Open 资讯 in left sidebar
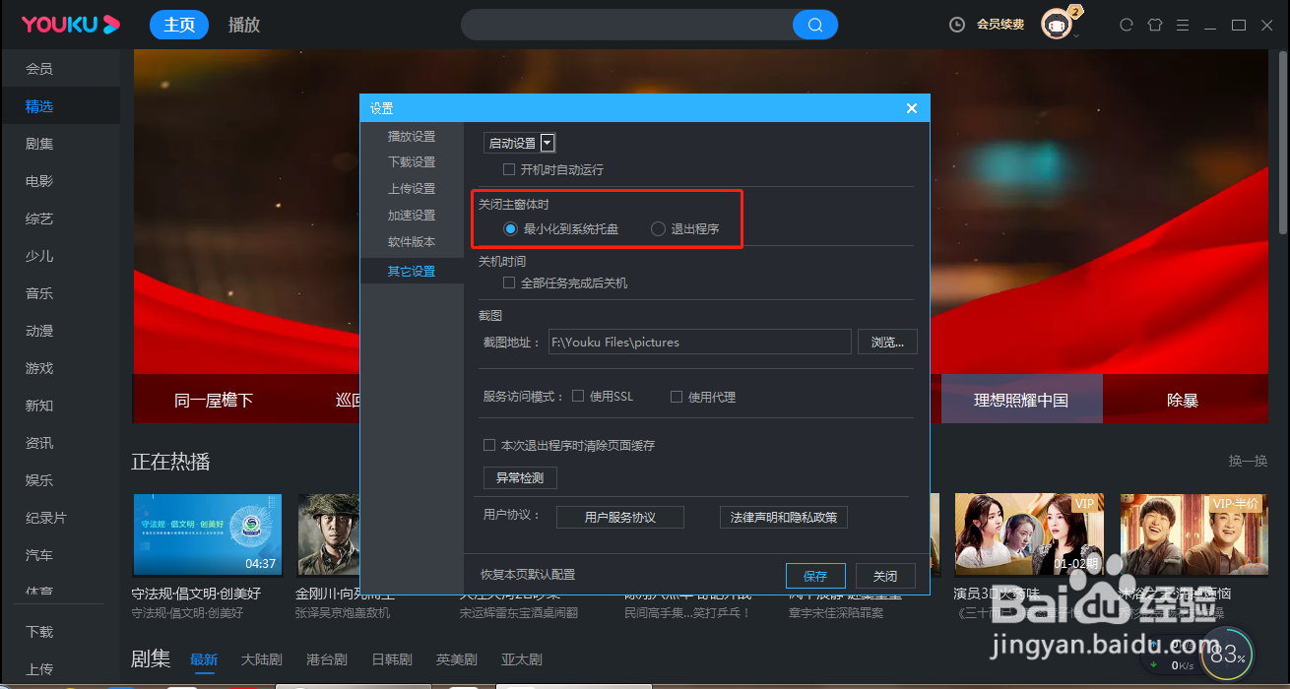 coord(39,443)
